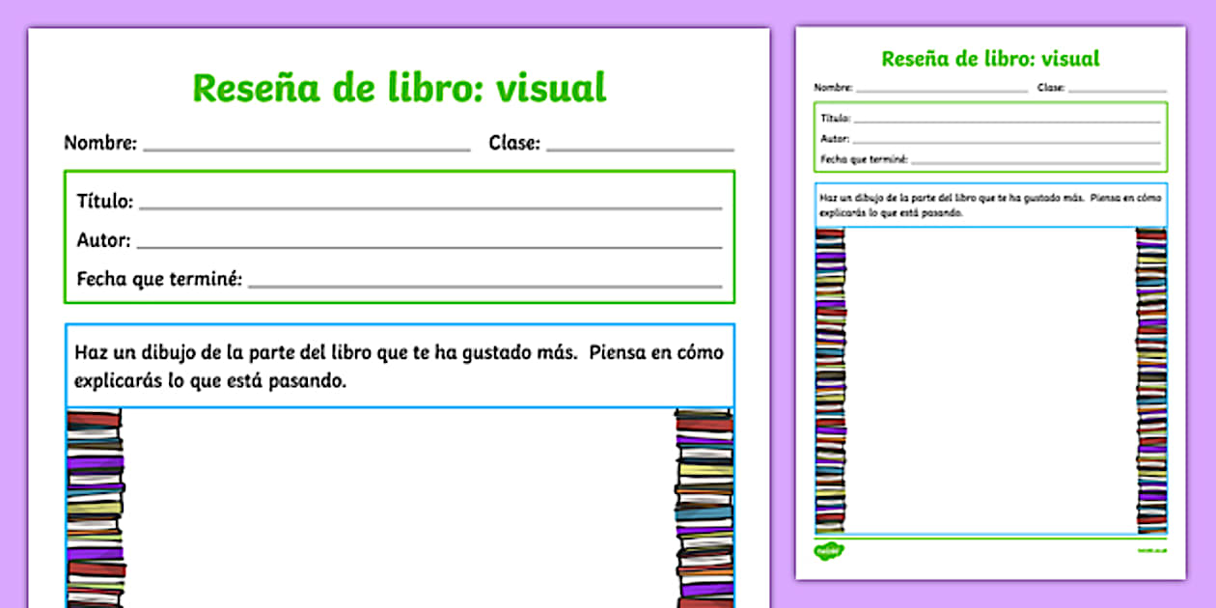Image resolution: width=1216 pixels, height=608 pixels.
Task: Click left book stack on large worksheet
Action: pyautogui.click(x=95, y=508)
